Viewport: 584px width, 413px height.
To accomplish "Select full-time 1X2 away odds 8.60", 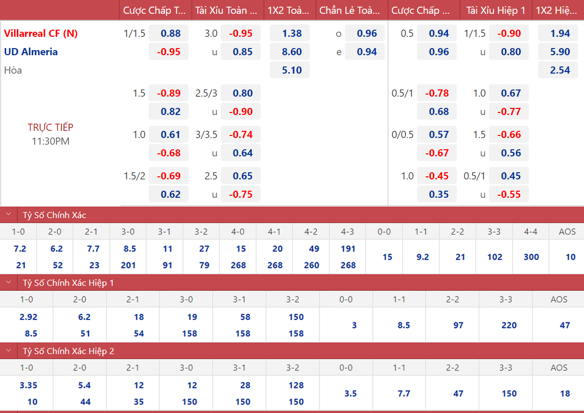I will [x=290, y=52].
